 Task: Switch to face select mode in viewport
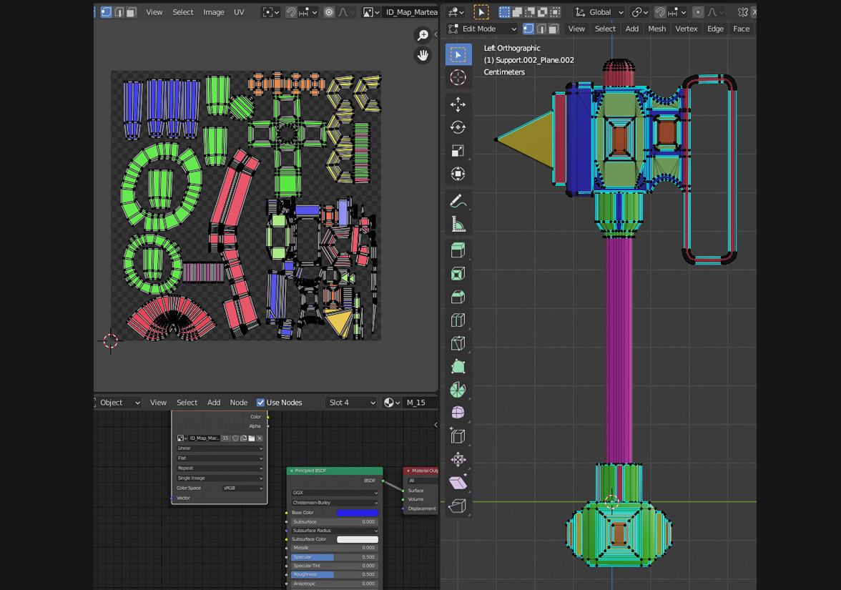(x=554, y=29)
